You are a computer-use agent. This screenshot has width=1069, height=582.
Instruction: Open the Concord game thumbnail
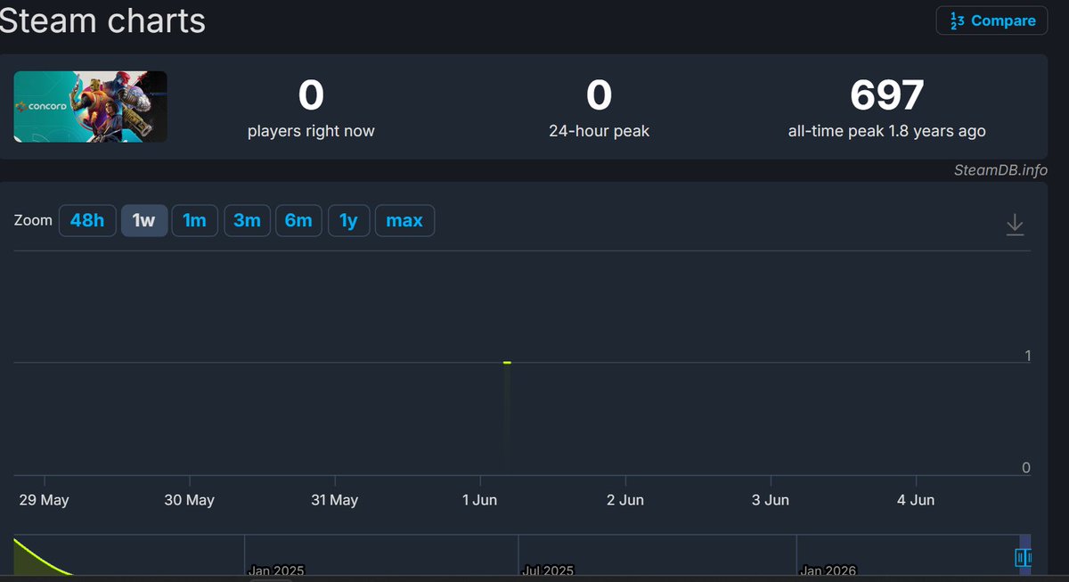click(x=90, y=106)
